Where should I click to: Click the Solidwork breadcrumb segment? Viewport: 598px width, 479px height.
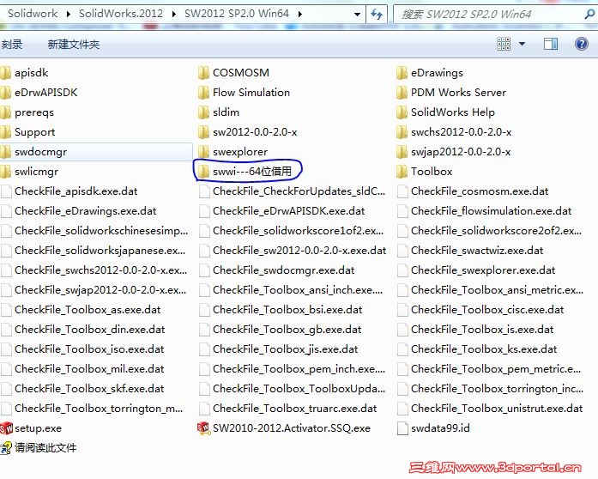coord(33,14)
